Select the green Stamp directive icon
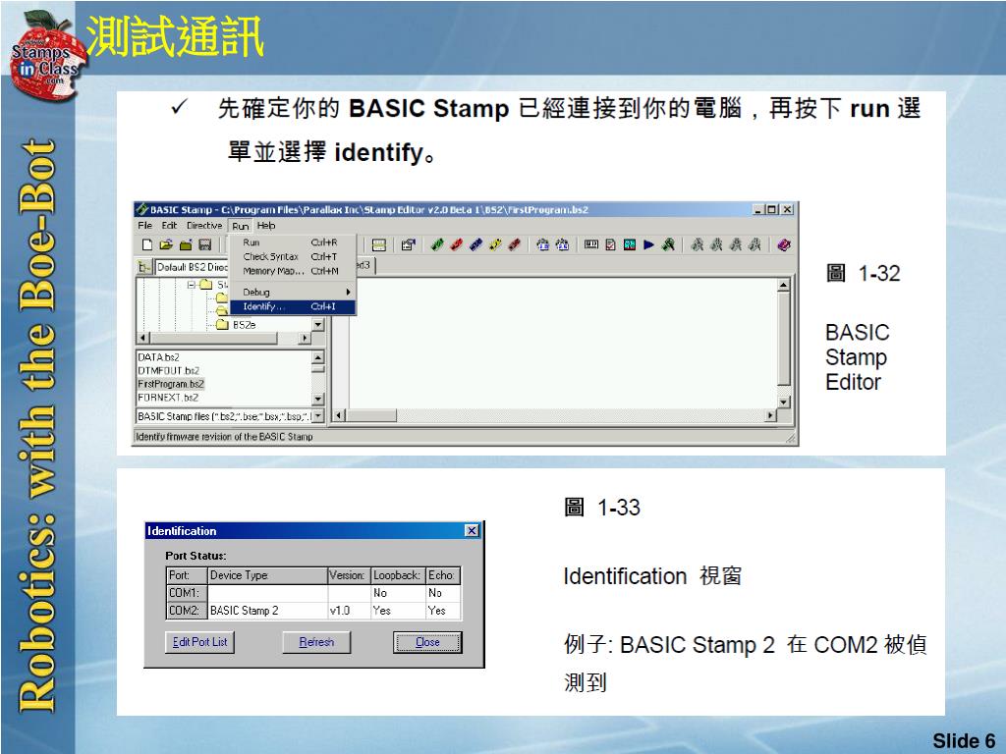The image size is (1006, 754). (x=437, y=244)
